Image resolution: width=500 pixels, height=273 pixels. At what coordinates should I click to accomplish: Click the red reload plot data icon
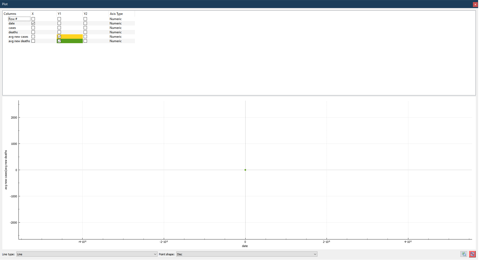coord(472,254)
